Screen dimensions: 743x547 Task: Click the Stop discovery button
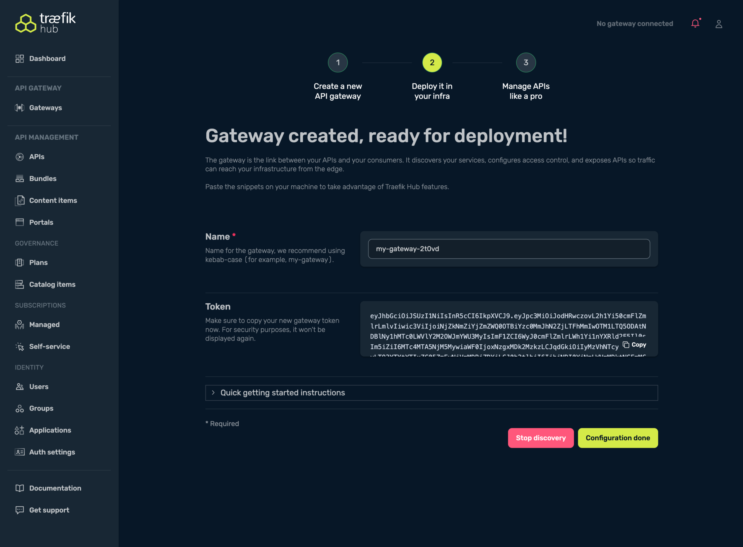[541, 438]
